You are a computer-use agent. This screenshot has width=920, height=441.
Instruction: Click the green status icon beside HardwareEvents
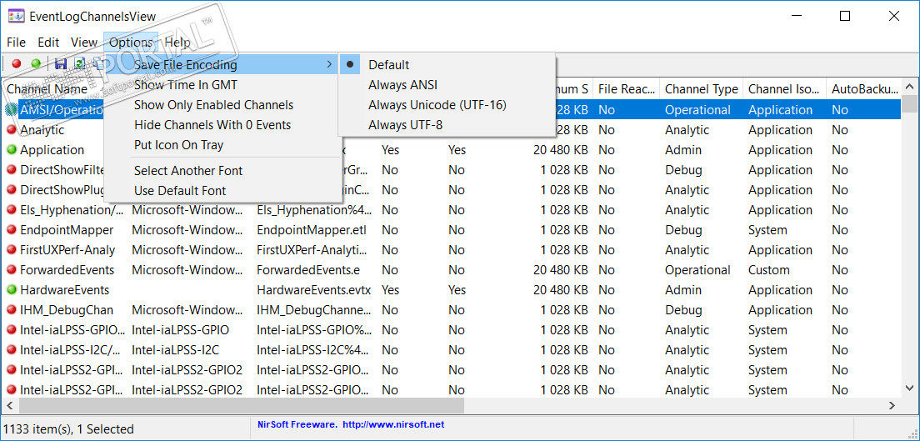(x=12, y=290)
